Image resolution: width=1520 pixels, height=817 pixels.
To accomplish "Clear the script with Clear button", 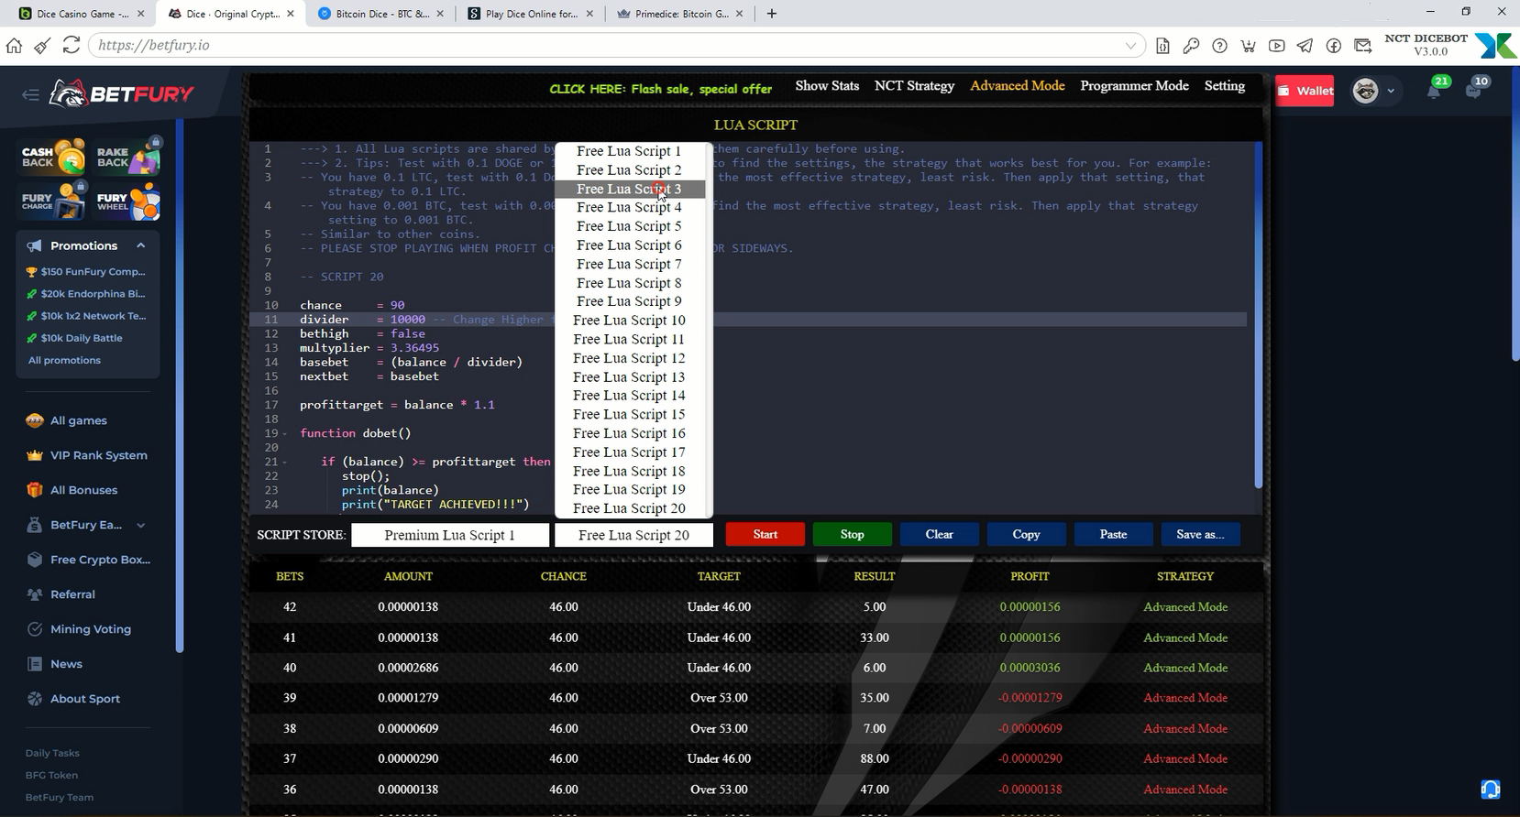I will 939,534.
